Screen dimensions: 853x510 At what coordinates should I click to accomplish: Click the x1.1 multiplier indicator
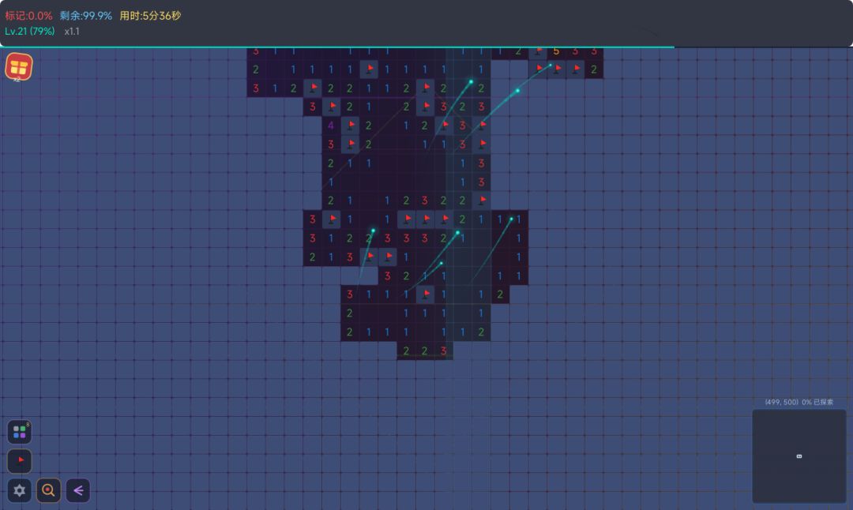click(72, 32)
